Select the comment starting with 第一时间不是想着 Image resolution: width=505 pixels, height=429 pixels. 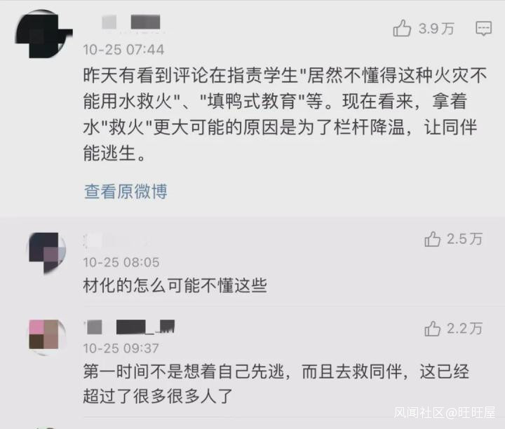point(276,383)
